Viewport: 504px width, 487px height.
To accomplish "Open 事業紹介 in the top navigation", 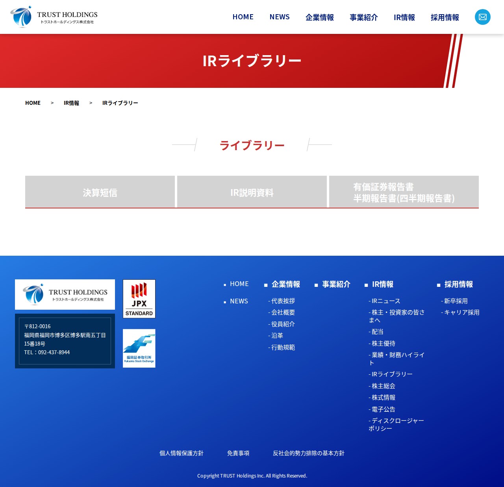I will coord(364,17).
